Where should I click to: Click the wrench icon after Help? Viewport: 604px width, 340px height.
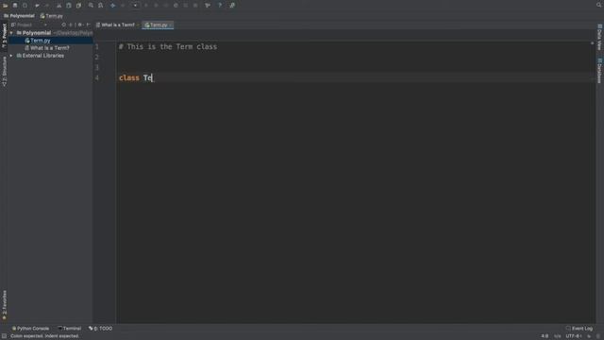[x=232, y=6]
